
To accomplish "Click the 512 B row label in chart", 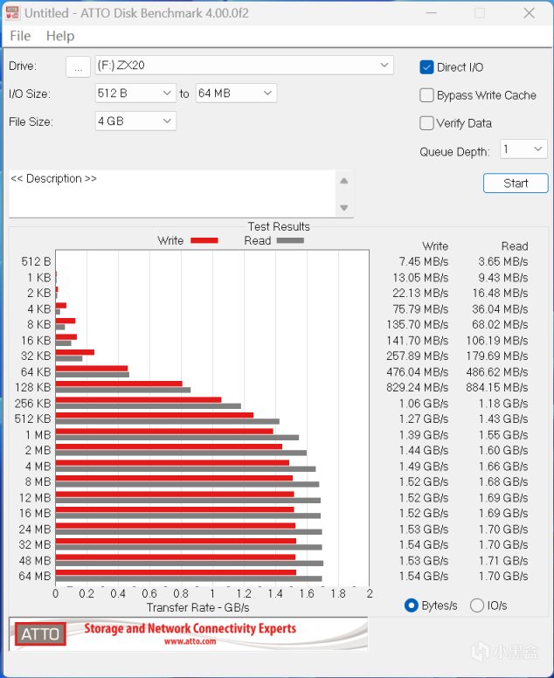I will (x=37, y=261).
